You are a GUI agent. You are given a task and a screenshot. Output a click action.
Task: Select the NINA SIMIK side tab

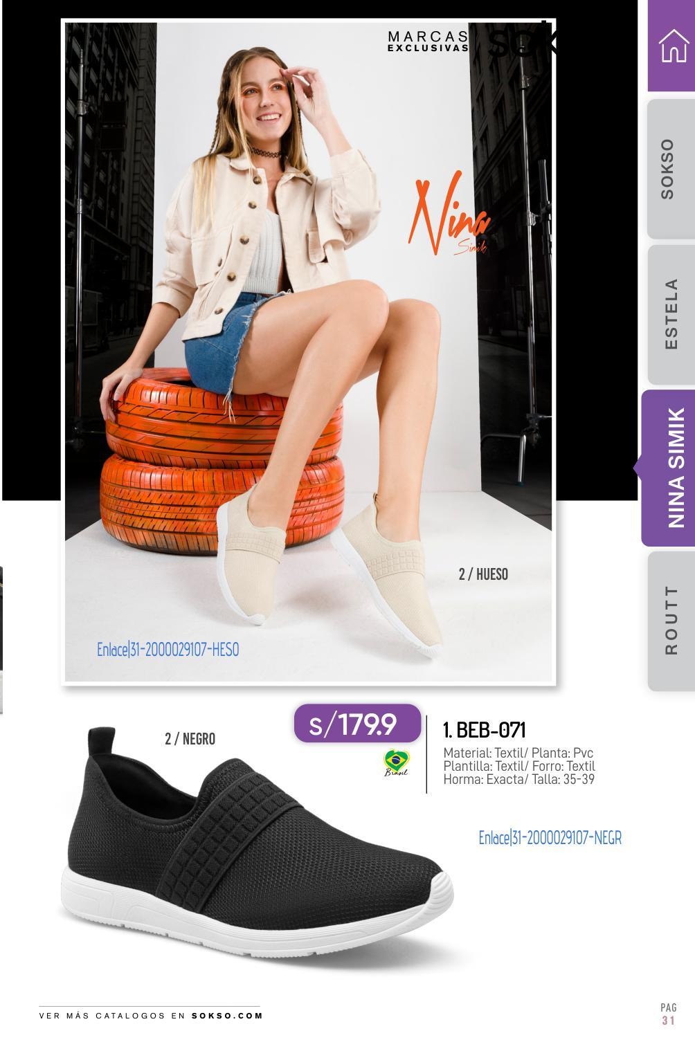click(668, 468)
